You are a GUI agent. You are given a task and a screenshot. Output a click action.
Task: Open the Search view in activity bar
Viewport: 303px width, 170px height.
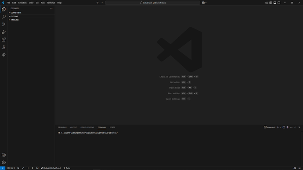pos(4,17)
